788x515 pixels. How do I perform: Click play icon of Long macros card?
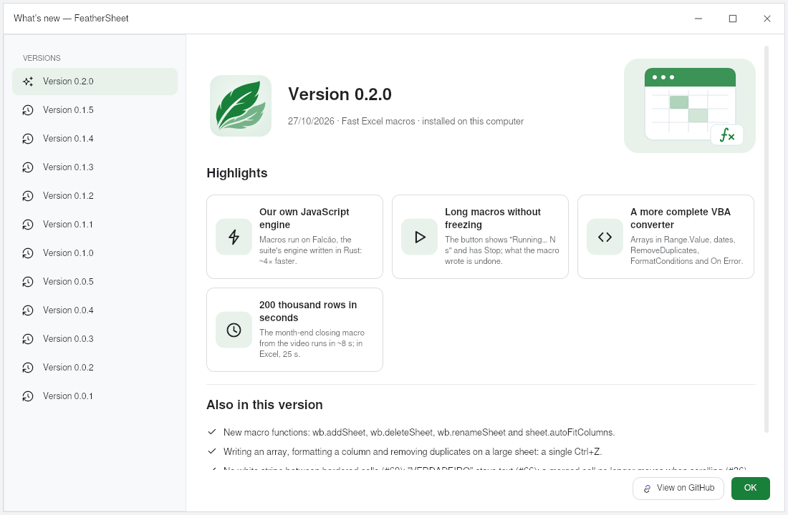[420, 237]
